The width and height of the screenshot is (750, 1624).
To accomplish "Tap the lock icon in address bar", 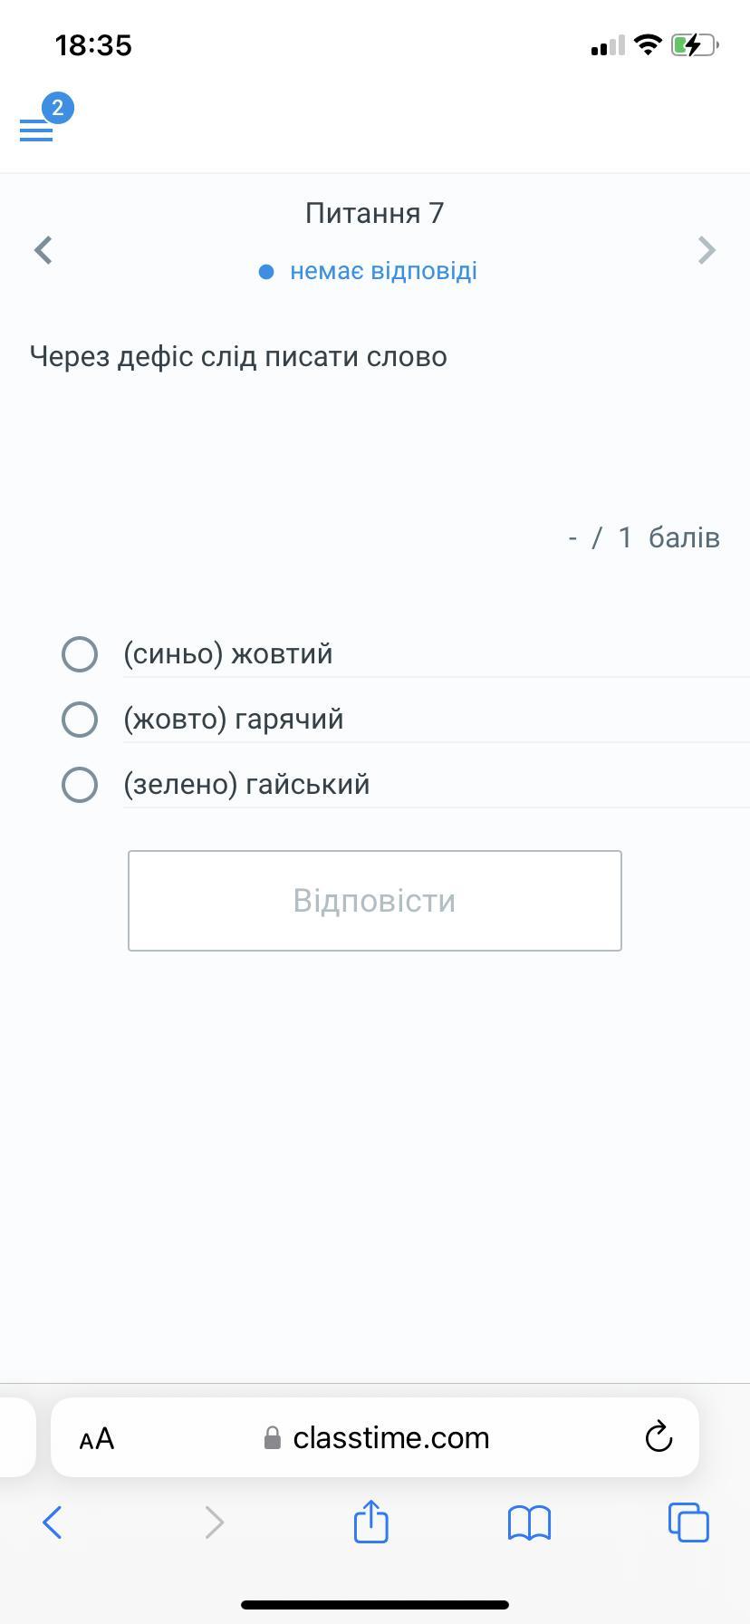I will [272, 1437].
